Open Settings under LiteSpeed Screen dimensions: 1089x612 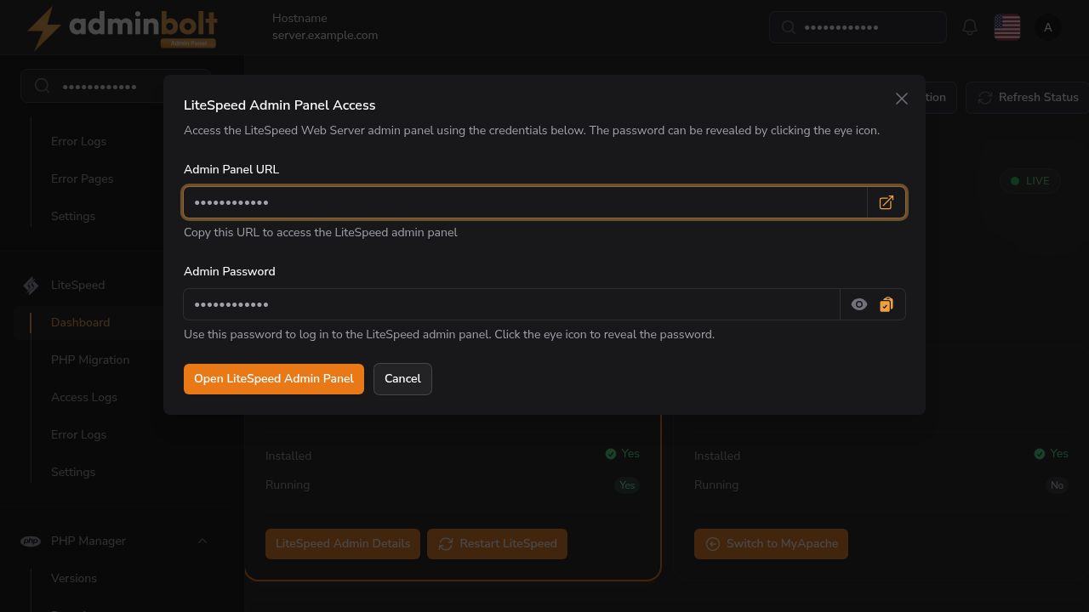(x=73, y=472)
